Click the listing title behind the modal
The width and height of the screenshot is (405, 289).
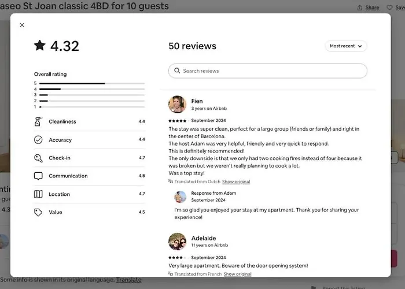pyautogui.click(x=84, y=6)
